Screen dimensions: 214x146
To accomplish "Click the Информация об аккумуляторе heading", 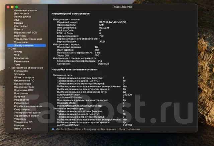I will click(x=71, y=14).
